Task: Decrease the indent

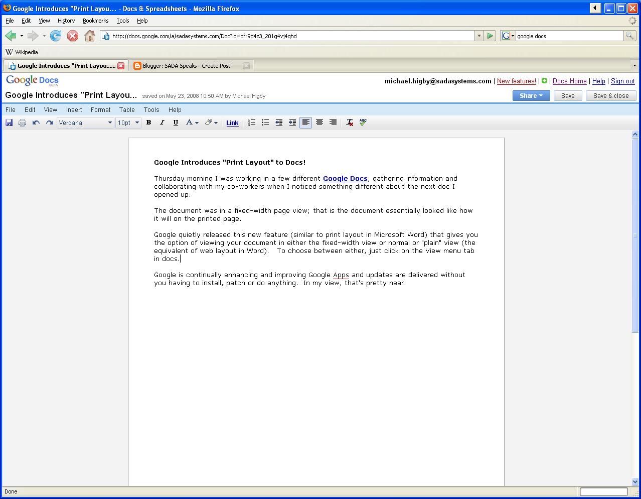Action: coord(279,122)
